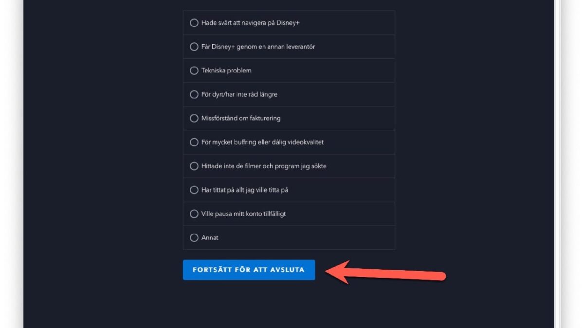
Task: Mark 'Har tittat på allt jag ville titta på'
Action: [x=194, y=190]
